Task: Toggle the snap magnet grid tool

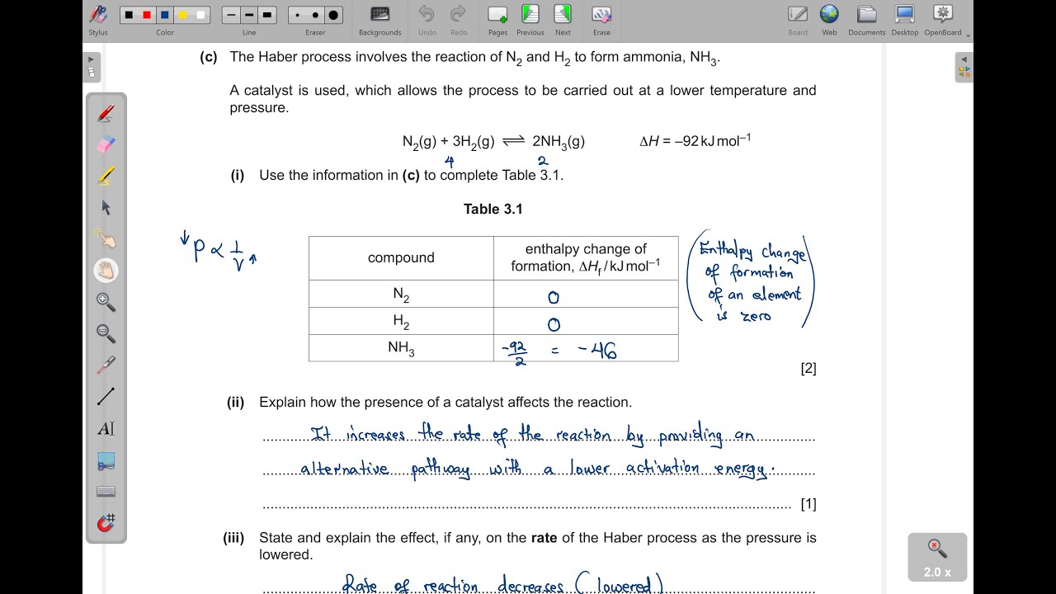Action: point(106,523)
